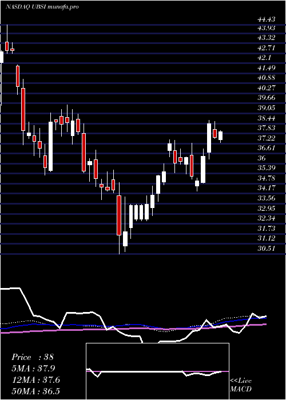Select the 35.39 price axis label
286x400 pixels.
point(267,168)
